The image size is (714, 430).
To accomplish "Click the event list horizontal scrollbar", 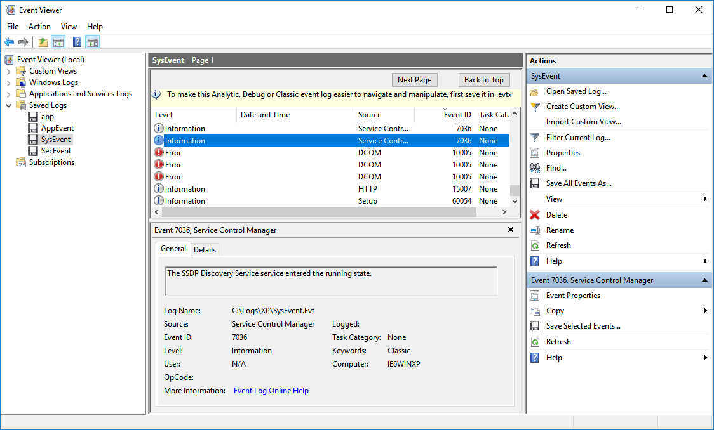I will (319, 212).
